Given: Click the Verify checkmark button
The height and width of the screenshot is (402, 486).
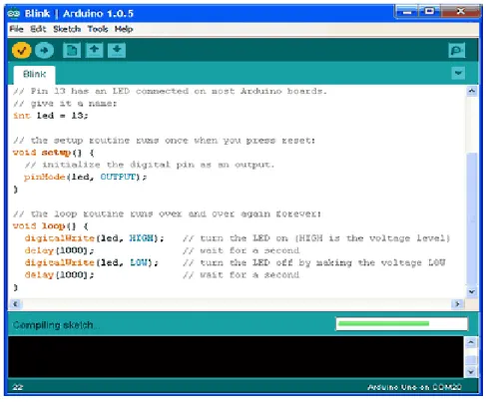Looking at the screenshot, I should 22,50.
